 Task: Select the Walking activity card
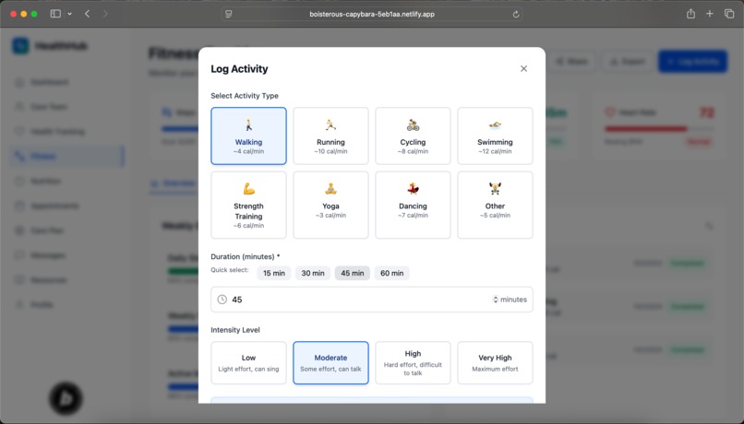point(248,135)
